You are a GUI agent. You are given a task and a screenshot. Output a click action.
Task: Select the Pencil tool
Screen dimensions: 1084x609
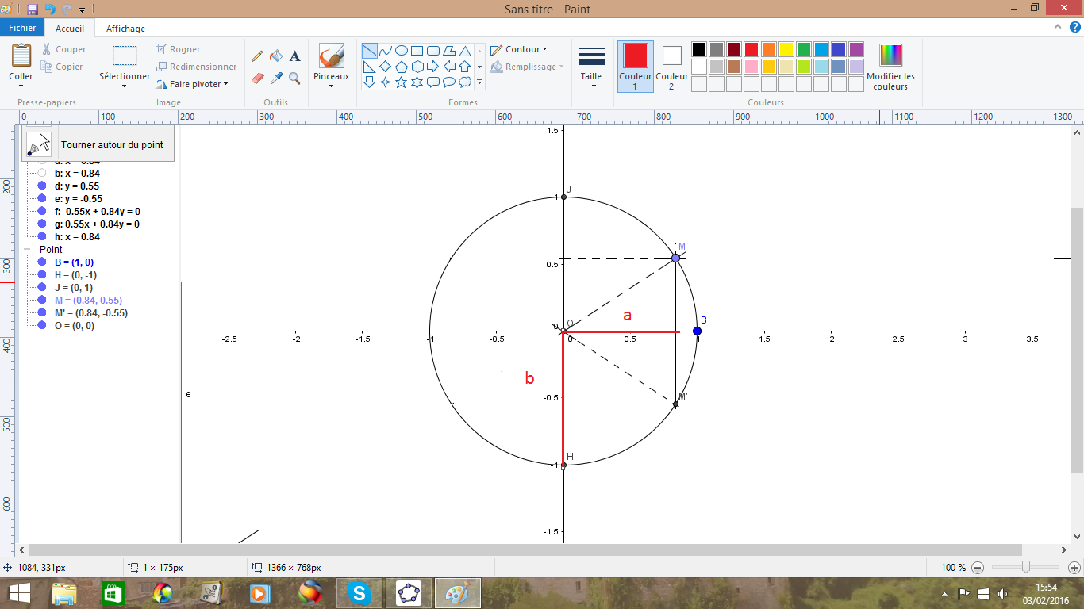pyautogui.click(x=257, y=56)
